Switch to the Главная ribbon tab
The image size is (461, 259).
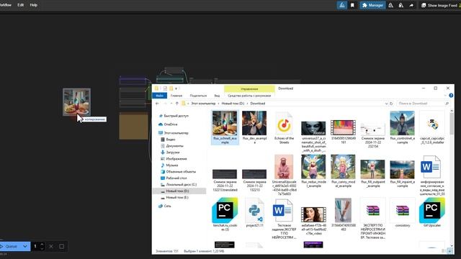coord(176,96)
